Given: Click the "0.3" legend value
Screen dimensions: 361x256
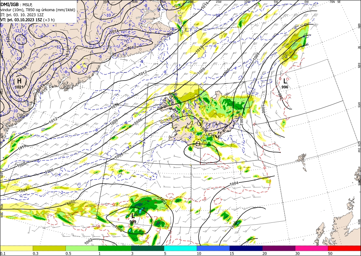Looking at the screenshot, I should click(x=35, y=253).
